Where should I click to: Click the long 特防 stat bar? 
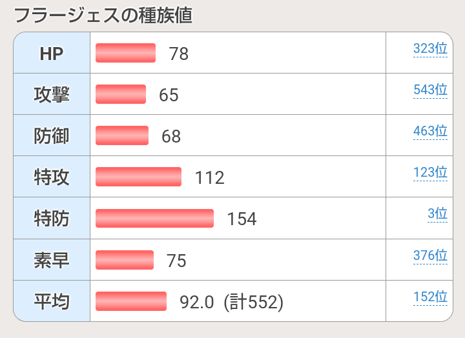coord(154,218)
